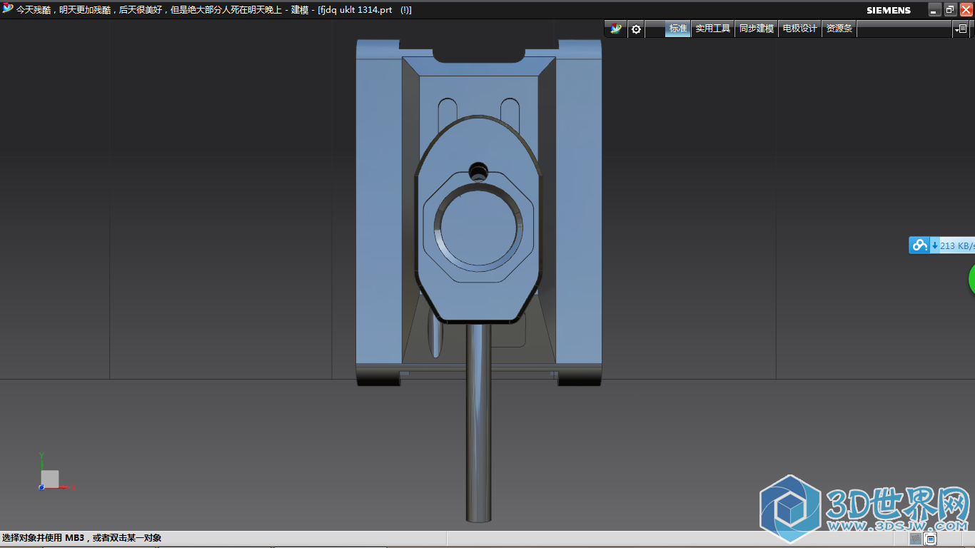This screenshot has width=975, height=548.
Task: Click the checkered flag status bar icon
Action: pos(916,539)
